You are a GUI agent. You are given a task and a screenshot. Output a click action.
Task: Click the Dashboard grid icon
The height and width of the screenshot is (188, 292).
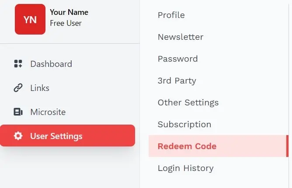18,64
